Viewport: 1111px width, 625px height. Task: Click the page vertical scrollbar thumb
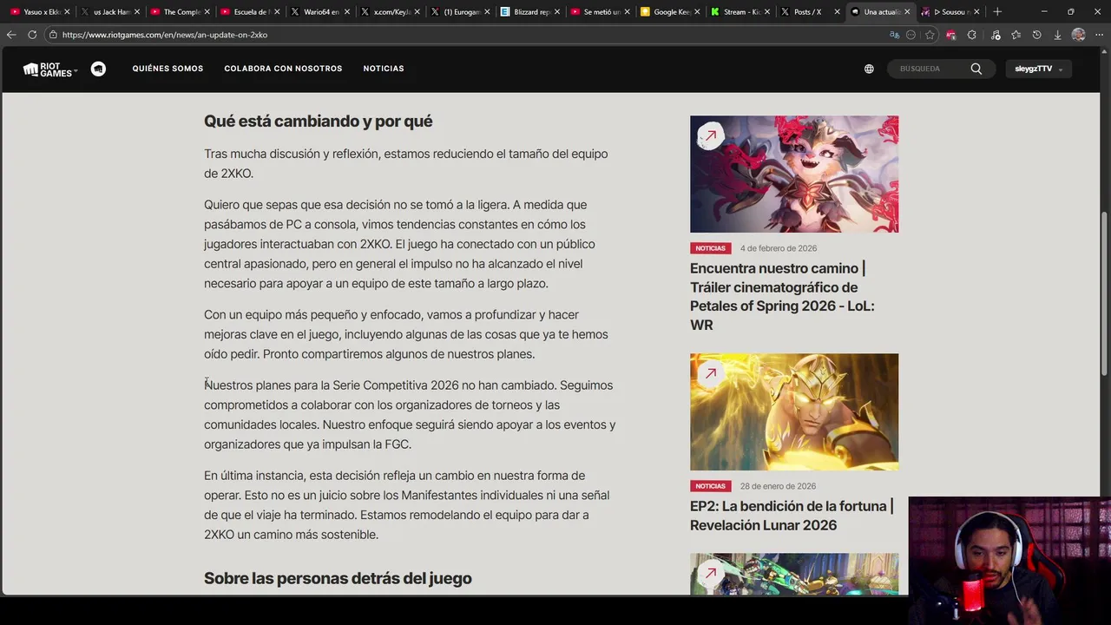tap(1105, 293)
